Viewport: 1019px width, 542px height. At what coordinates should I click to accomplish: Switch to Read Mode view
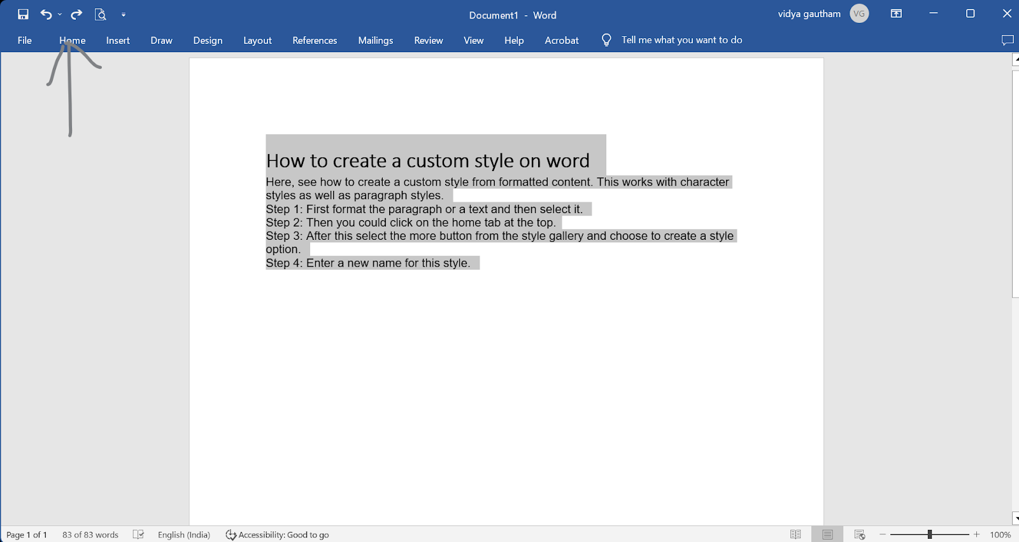tap(795, 534)
